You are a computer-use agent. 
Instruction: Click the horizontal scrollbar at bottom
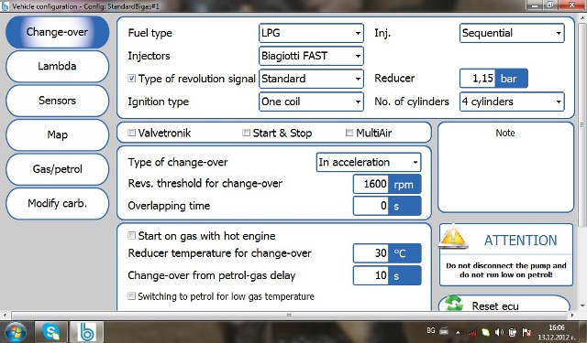click(288, 316)
